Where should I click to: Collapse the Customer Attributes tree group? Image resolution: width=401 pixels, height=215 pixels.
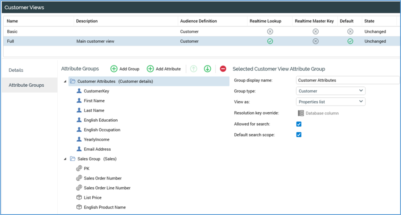coord(65,81)
